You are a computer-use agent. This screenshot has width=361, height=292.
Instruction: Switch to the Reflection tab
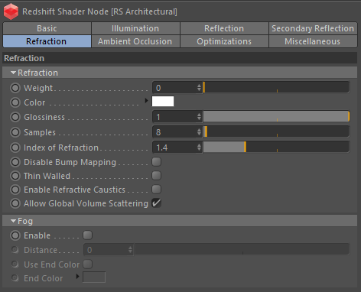tap(224, 28)
